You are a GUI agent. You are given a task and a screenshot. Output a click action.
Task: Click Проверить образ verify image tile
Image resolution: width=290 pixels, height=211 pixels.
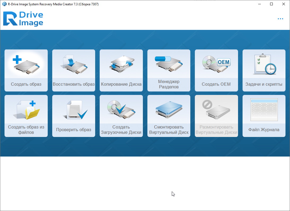coord(74,116)
